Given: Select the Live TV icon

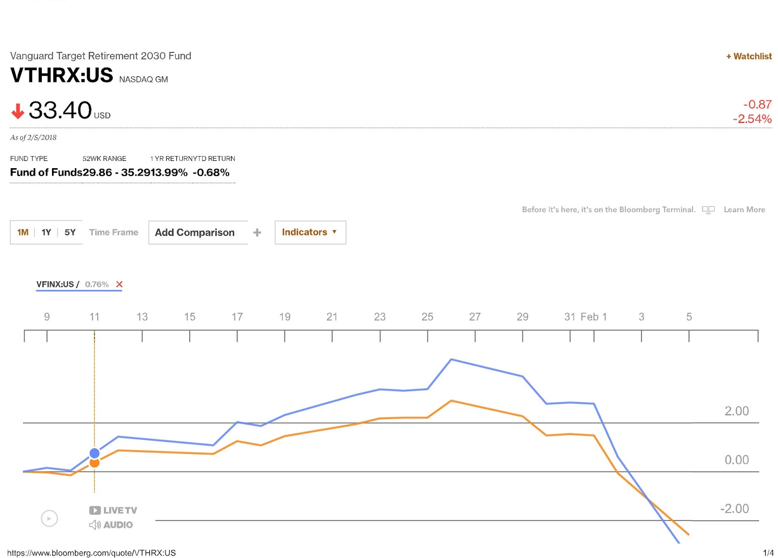Looking at the screenshot, I should [x=94, y=510].
